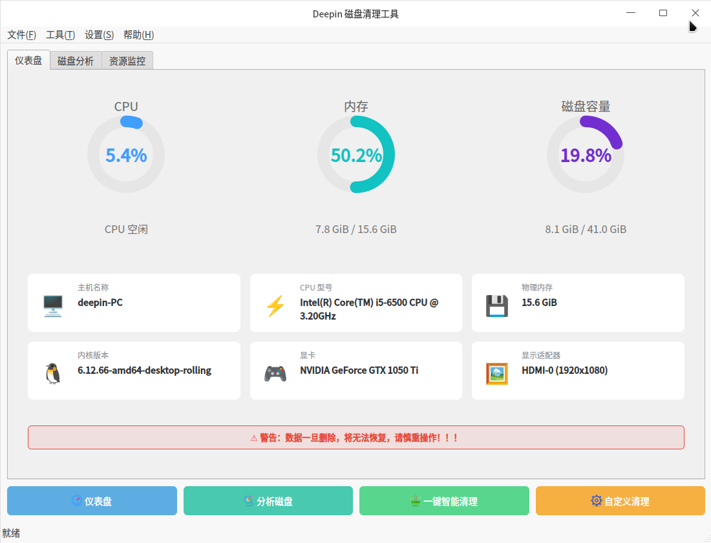Click the hostname value deepin-PC
This screenshot has height=543, width=711.
[100, 303]
